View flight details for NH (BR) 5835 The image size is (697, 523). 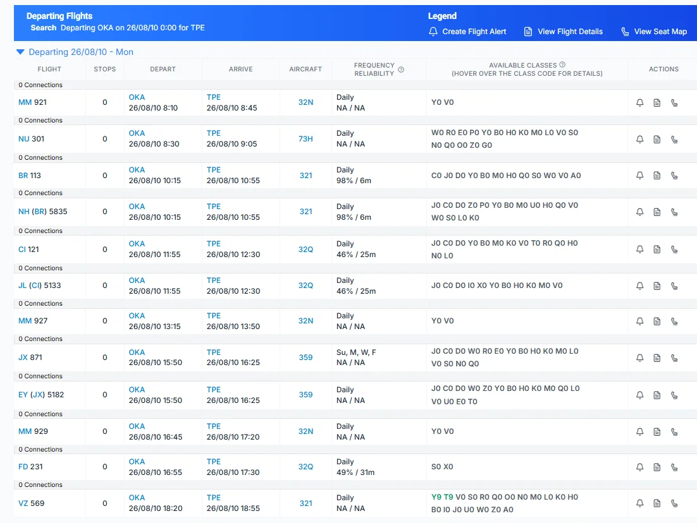pyautogui.click(x=657, y=212)
